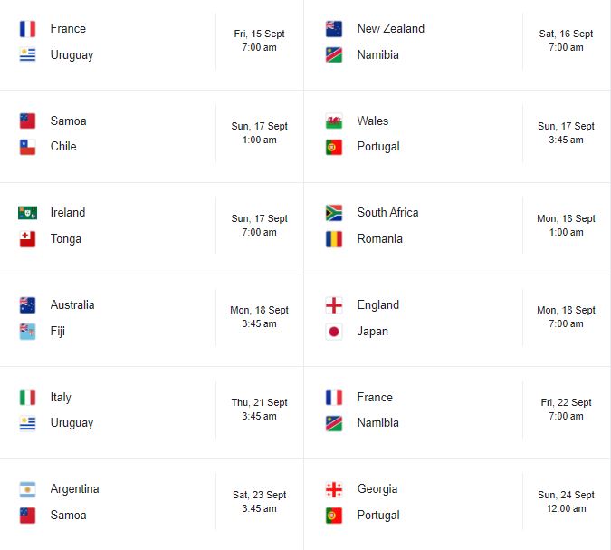Viewport: 611px width, 550px height.
Task: Open the Chile team name link
Action: (63, 147)
